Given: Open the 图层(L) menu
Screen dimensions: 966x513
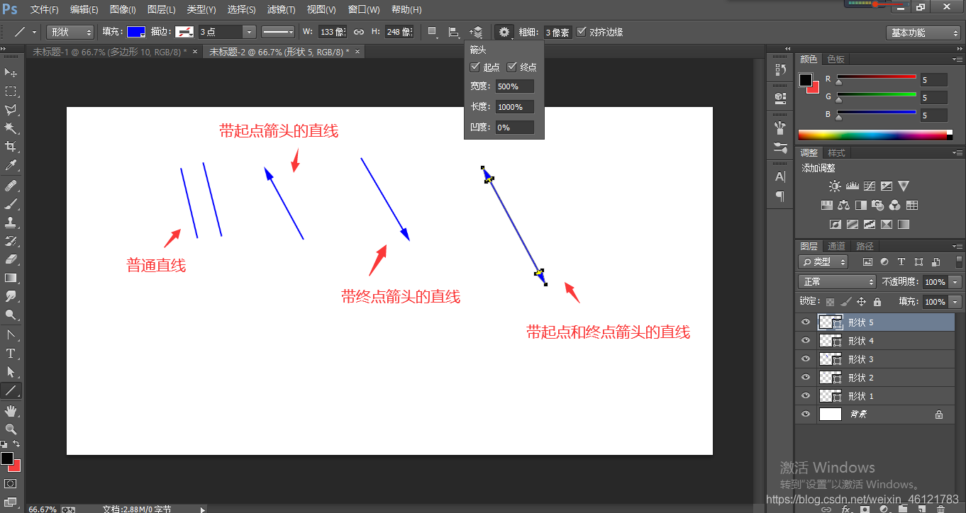Looking at the screenshot, I should 162,10.
